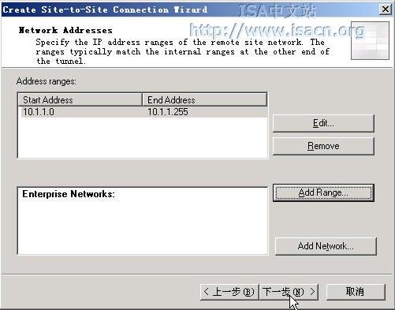Click the Add Network... button
Viewport: 395px width, 310px height.
[326, 246]
